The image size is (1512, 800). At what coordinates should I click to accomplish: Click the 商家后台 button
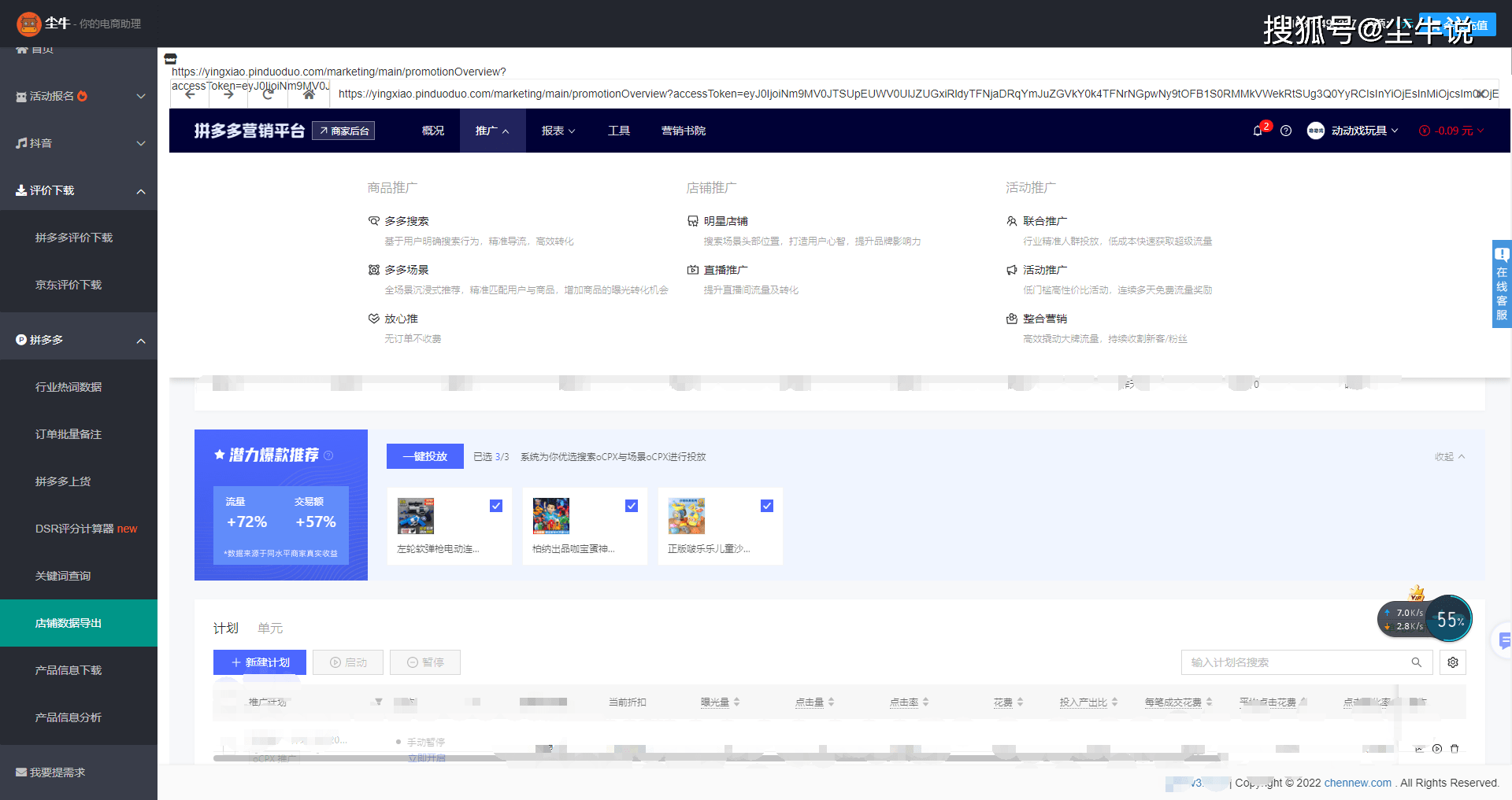tap(343, 131)
